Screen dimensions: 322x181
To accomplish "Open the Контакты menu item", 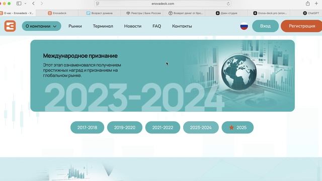I will click(182, 26).
